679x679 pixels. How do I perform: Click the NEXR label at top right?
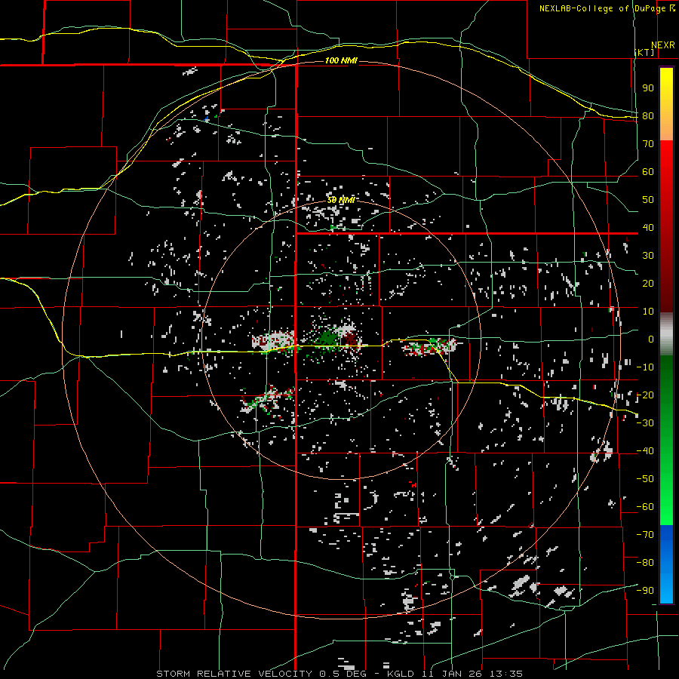pos(663,45)
